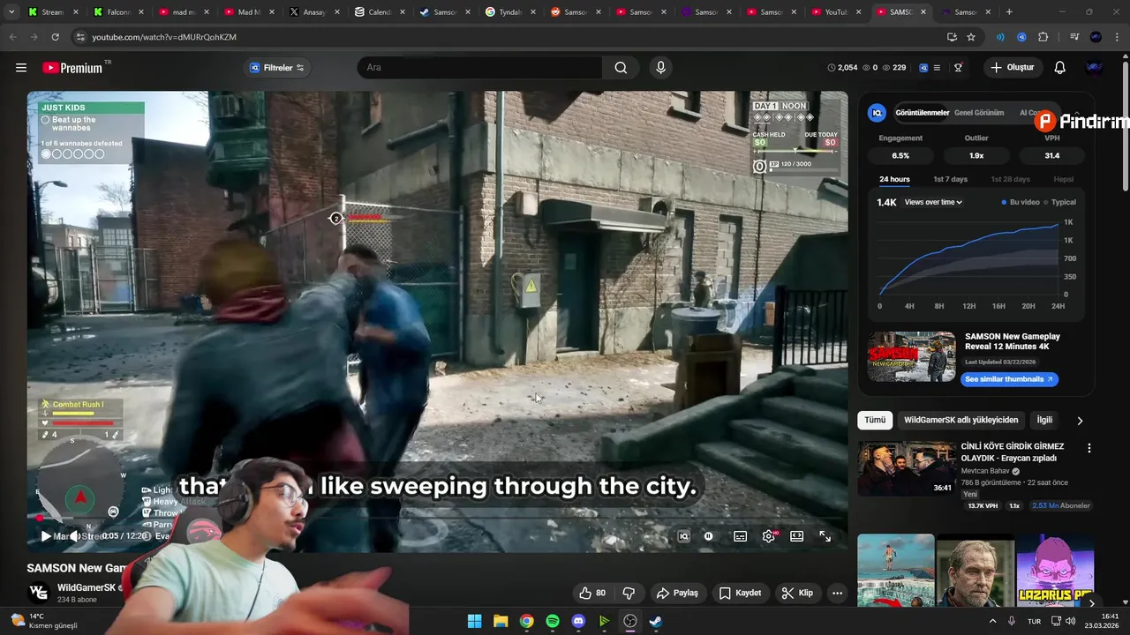This screenshot has width=1130, height=635.
Task: Focus the Ara search box
Action: pyautogui.click(x=481, y=68)
